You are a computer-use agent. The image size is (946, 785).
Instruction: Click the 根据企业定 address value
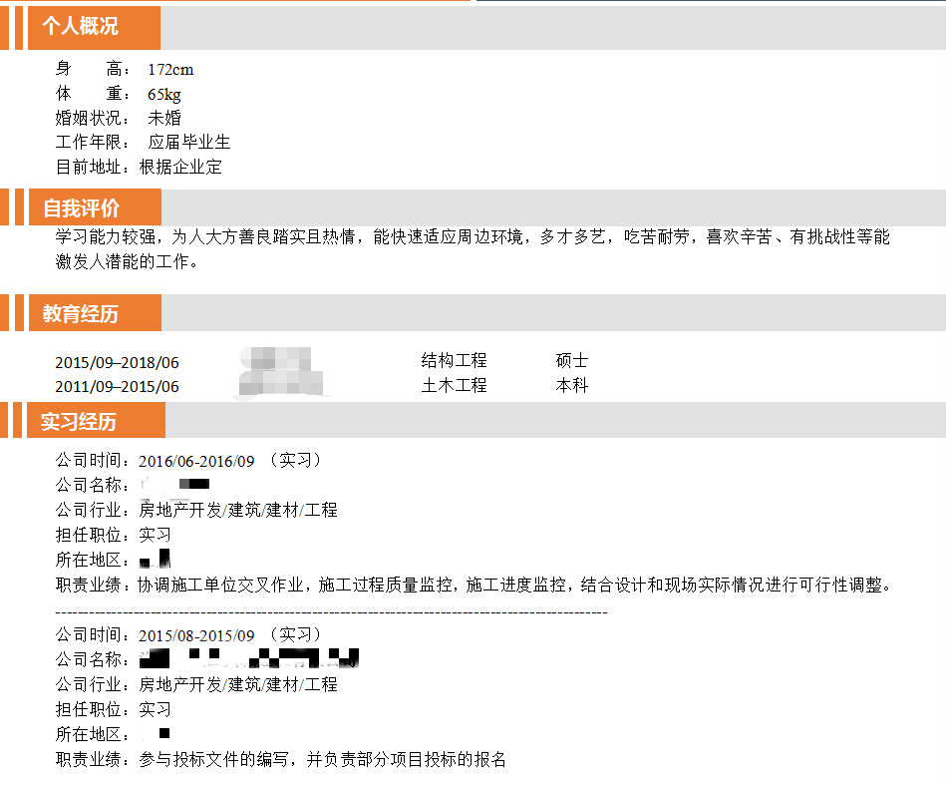(180, 168)
